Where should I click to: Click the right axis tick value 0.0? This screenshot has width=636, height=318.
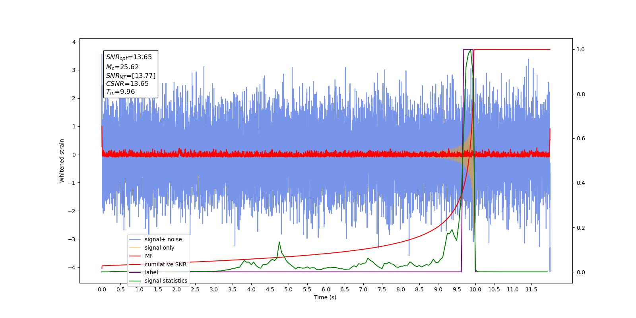(x=581, y=272)
